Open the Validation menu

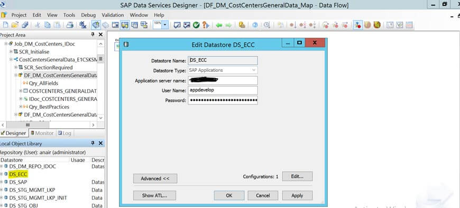point(113,15)
